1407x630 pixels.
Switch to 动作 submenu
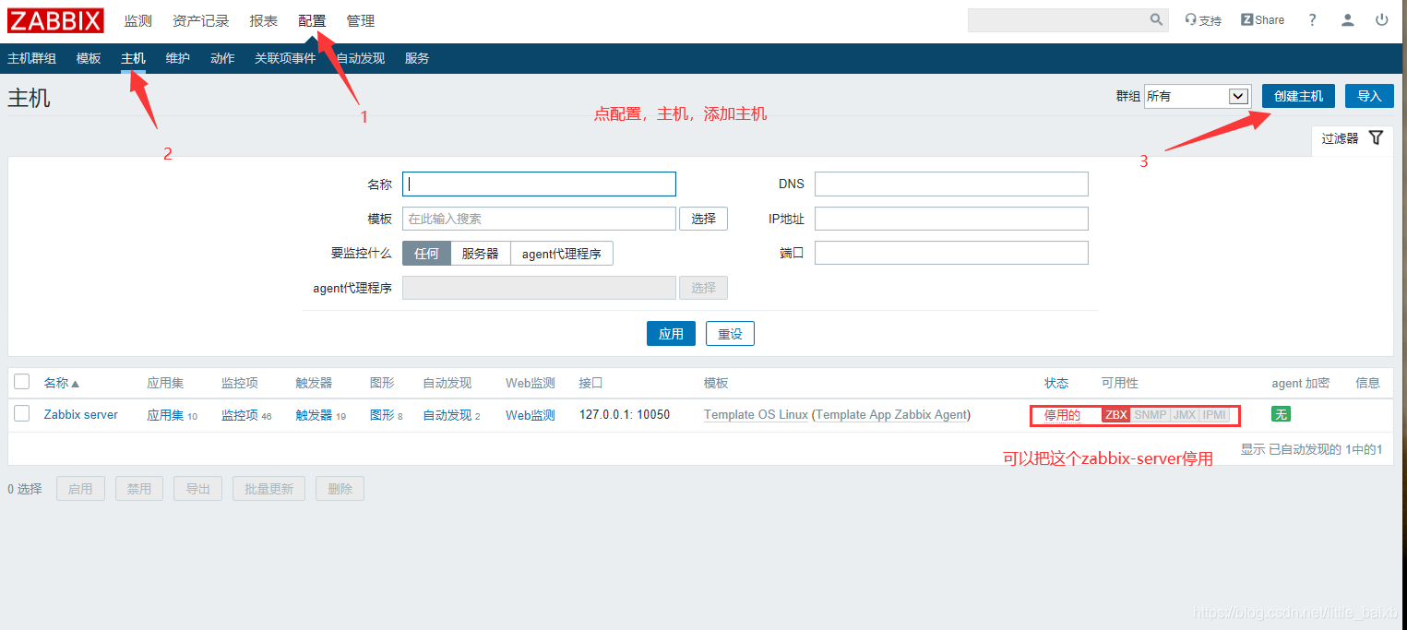pyautogui.click(x=222, y=58)
